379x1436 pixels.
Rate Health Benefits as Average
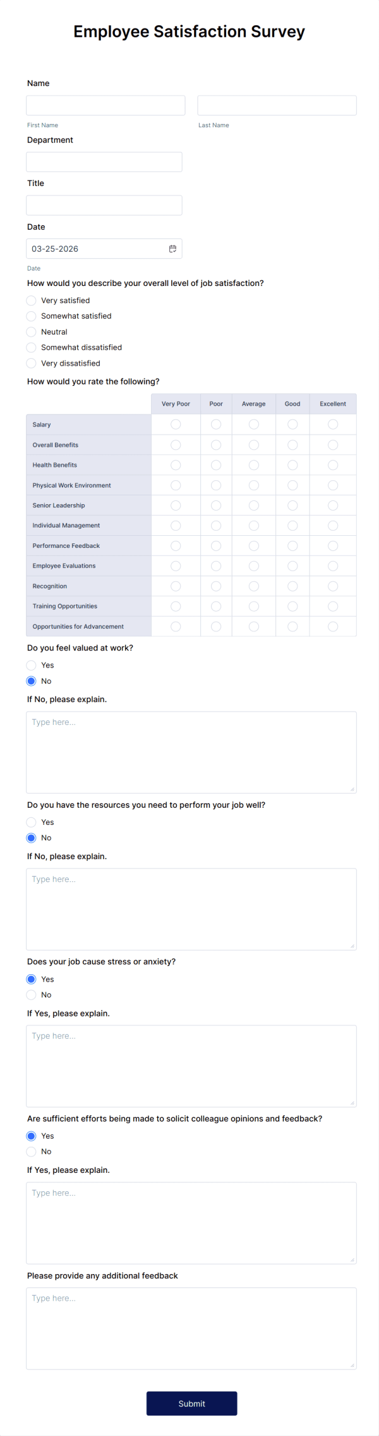click(253, 464)
